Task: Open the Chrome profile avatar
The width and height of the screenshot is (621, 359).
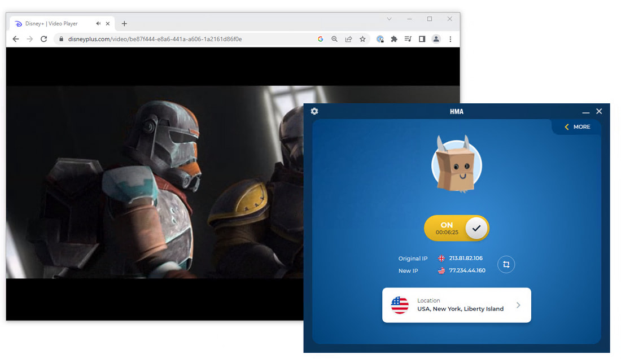Action: [436, 39]
